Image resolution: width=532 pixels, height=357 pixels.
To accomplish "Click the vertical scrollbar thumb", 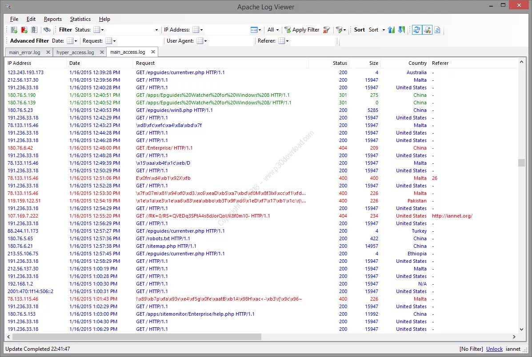I will [521, 163].
